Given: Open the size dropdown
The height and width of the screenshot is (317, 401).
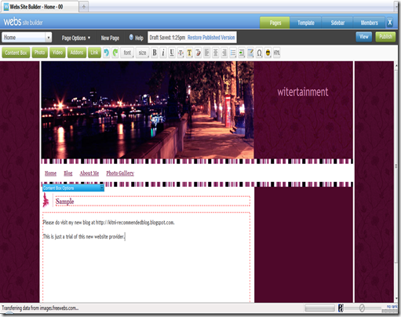Looking at the screenshot, I should pos(143,53).
